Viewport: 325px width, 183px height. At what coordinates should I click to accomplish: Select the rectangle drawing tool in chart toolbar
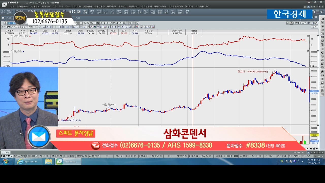coord(130,27)
